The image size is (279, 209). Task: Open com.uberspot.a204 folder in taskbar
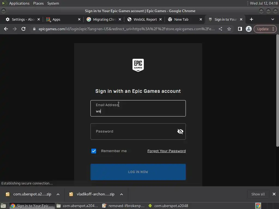tap(77, 206)
